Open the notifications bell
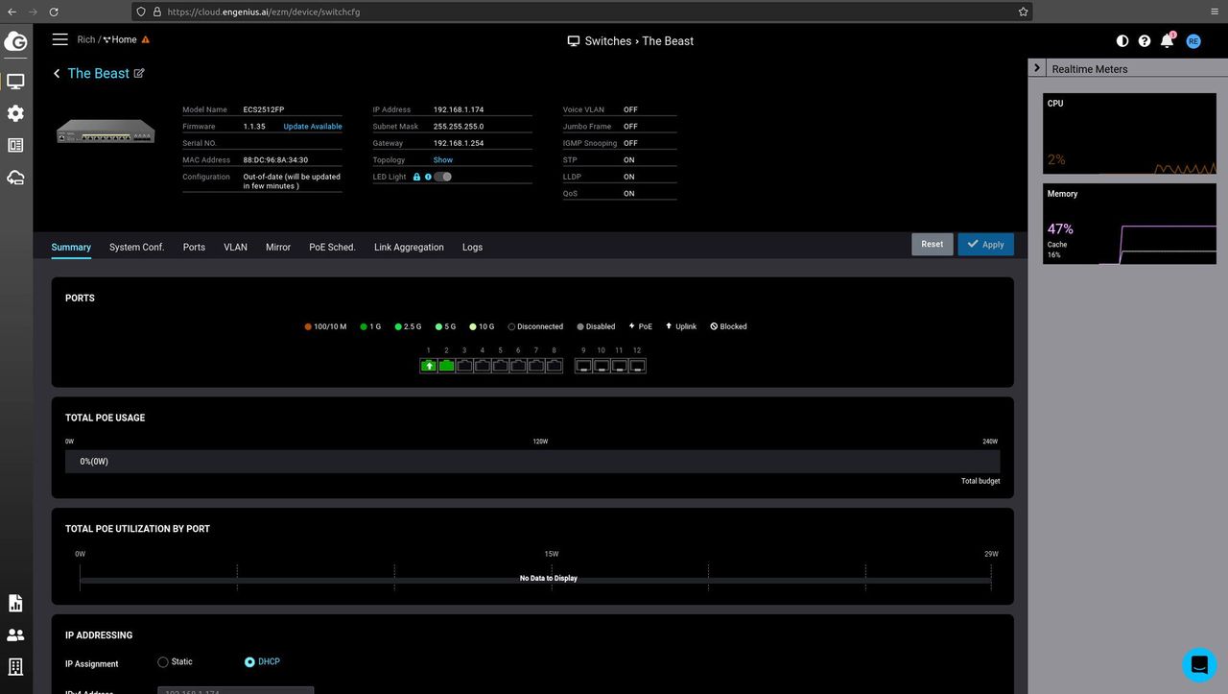 click(1168, 40)
